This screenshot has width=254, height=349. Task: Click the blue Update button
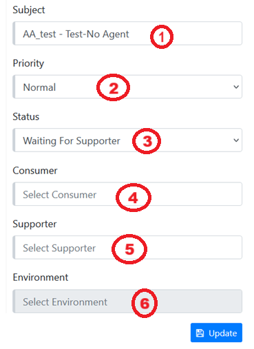pos(216,332)
